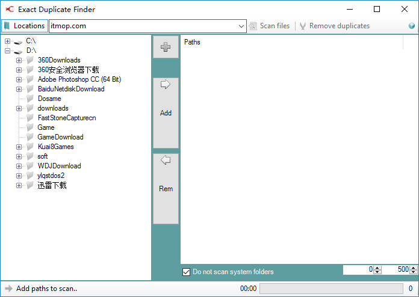
Task: Expand the soft folder node
Action: coord(19,156)
